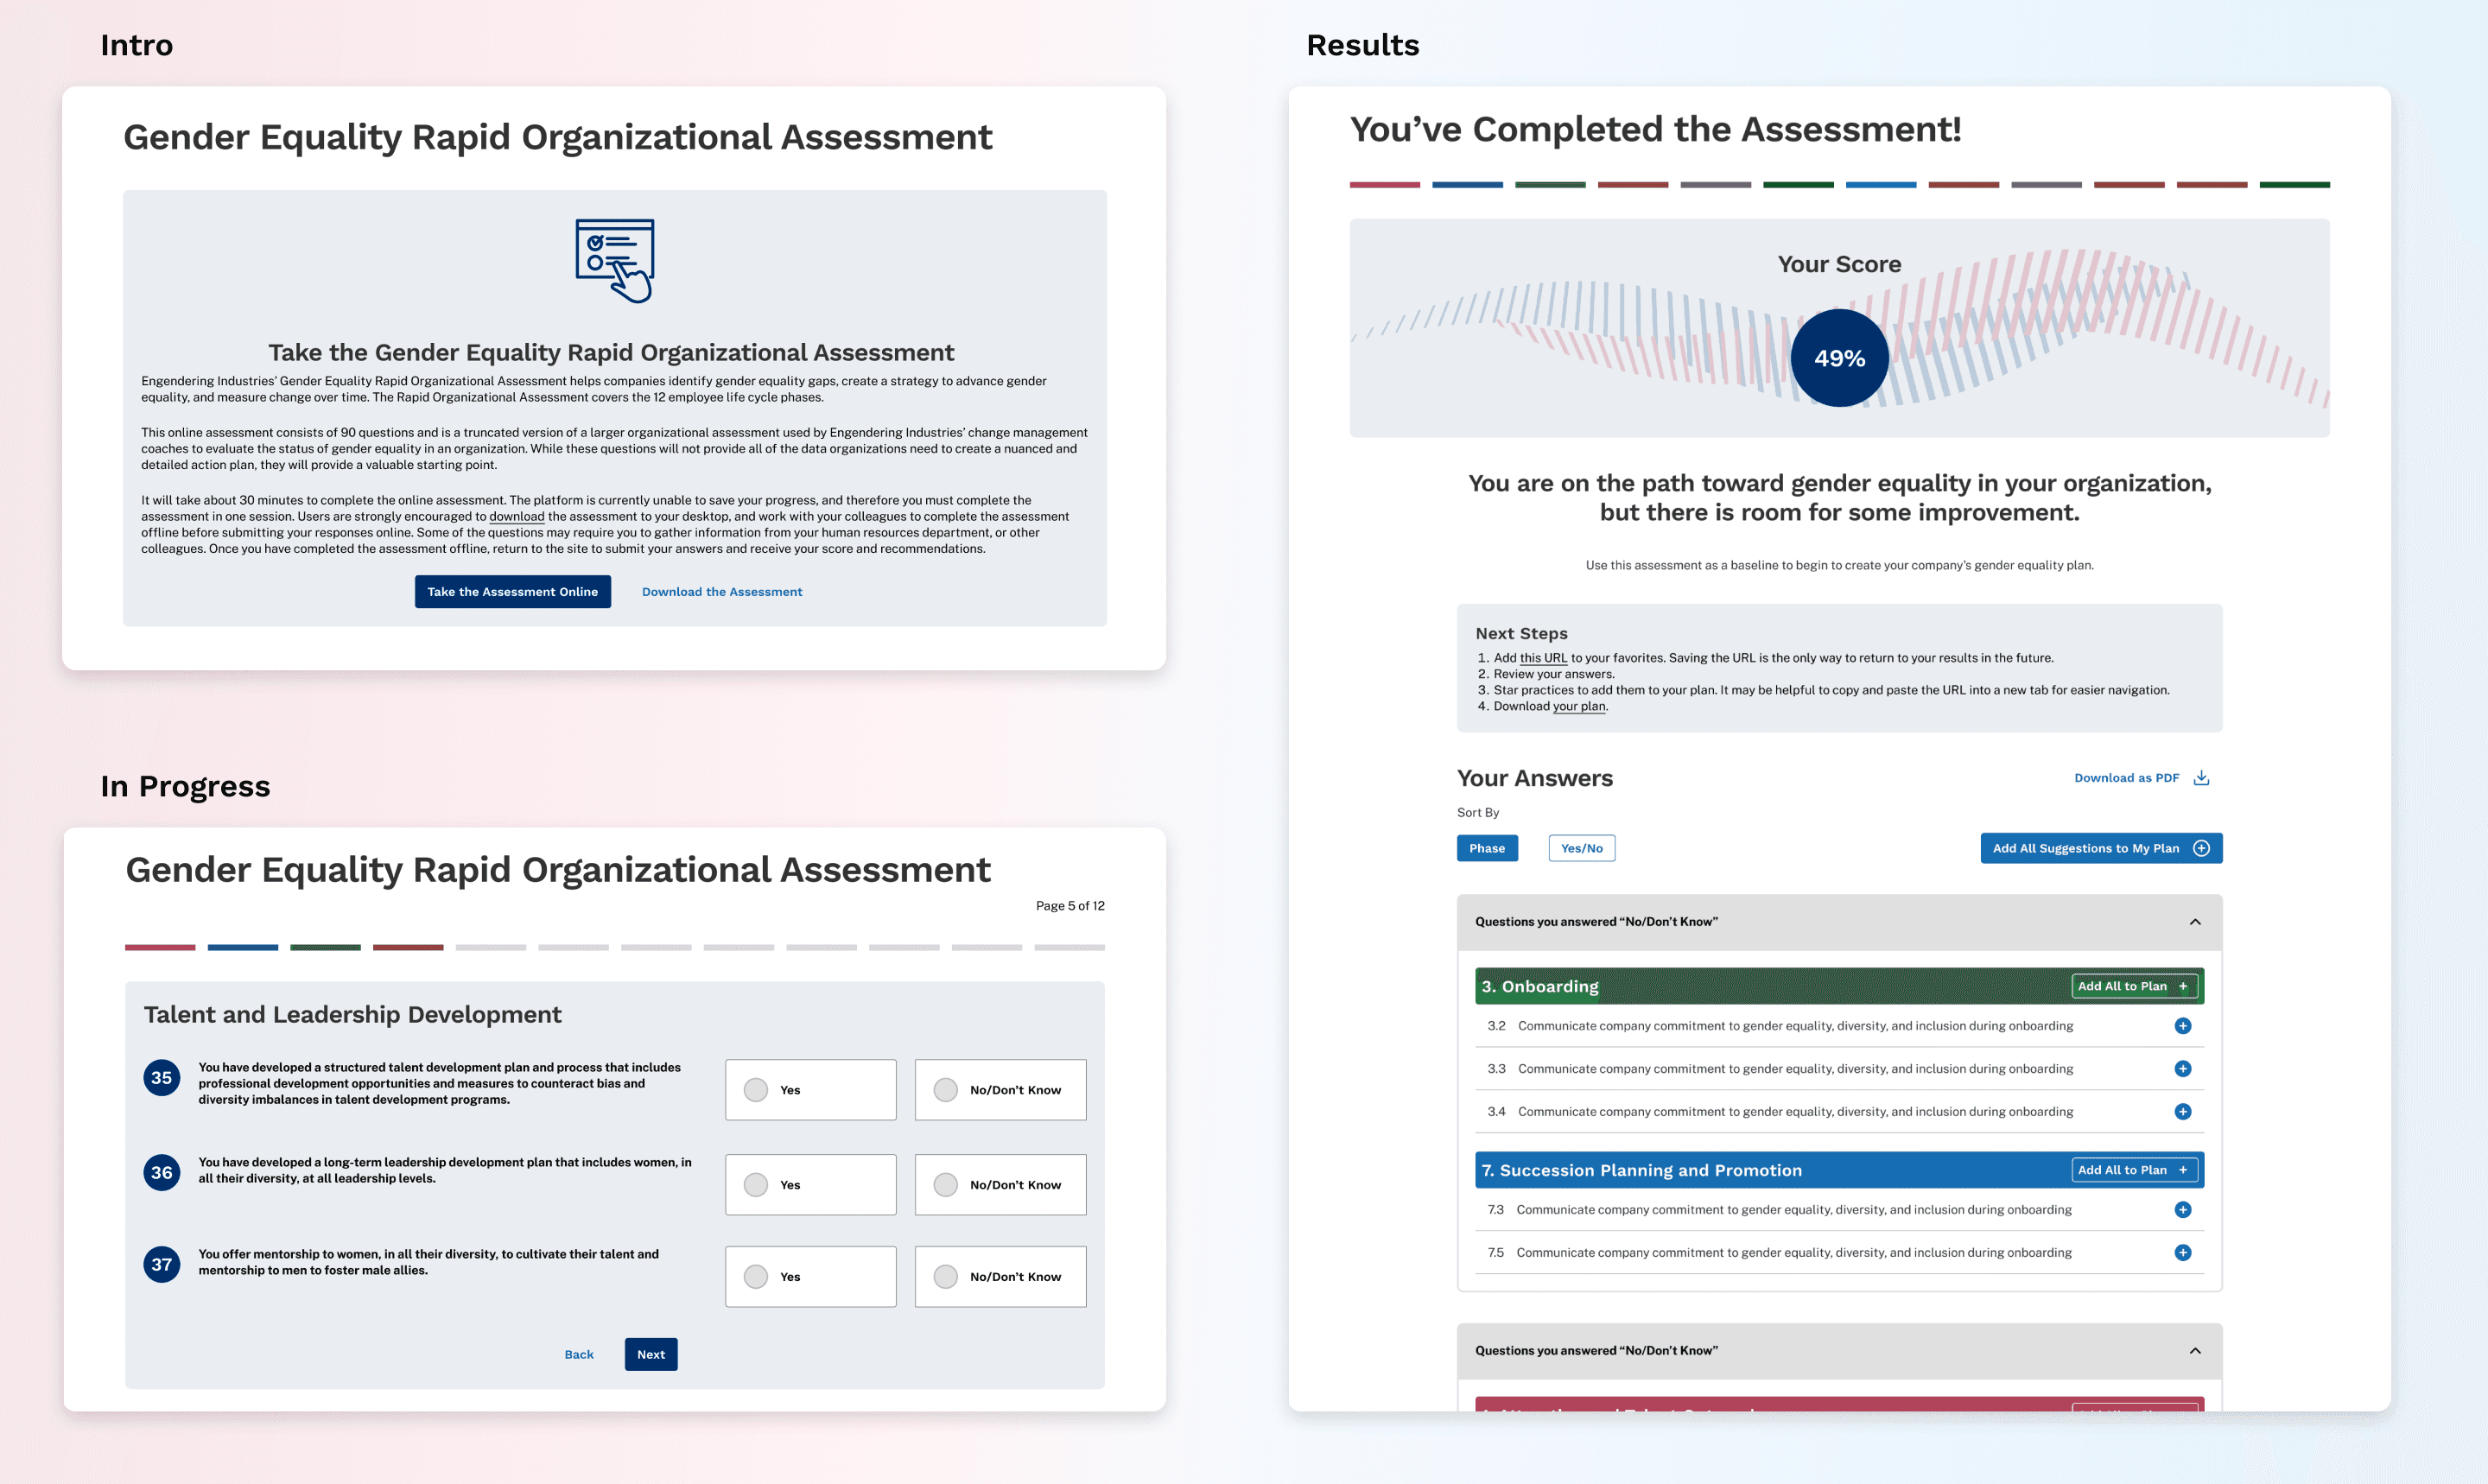Sort answers by Yes/No
The height and width of the screenshot is (1484, 2488).
pyautogui.click(x=1581, y=848)
